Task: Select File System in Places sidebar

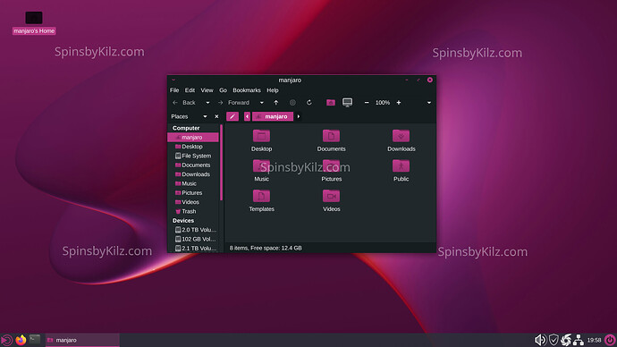Action: [193, 156]
